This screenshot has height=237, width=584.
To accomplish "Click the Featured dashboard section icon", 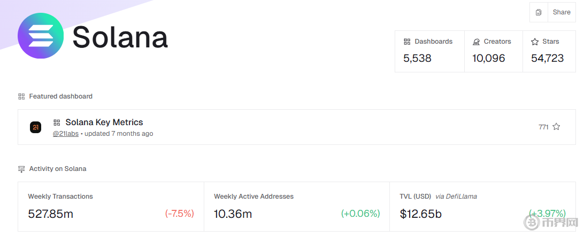I will [x=21, y=96].
